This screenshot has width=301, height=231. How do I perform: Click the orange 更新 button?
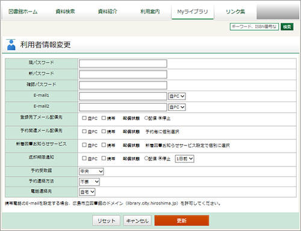click(x=182, y=221)
